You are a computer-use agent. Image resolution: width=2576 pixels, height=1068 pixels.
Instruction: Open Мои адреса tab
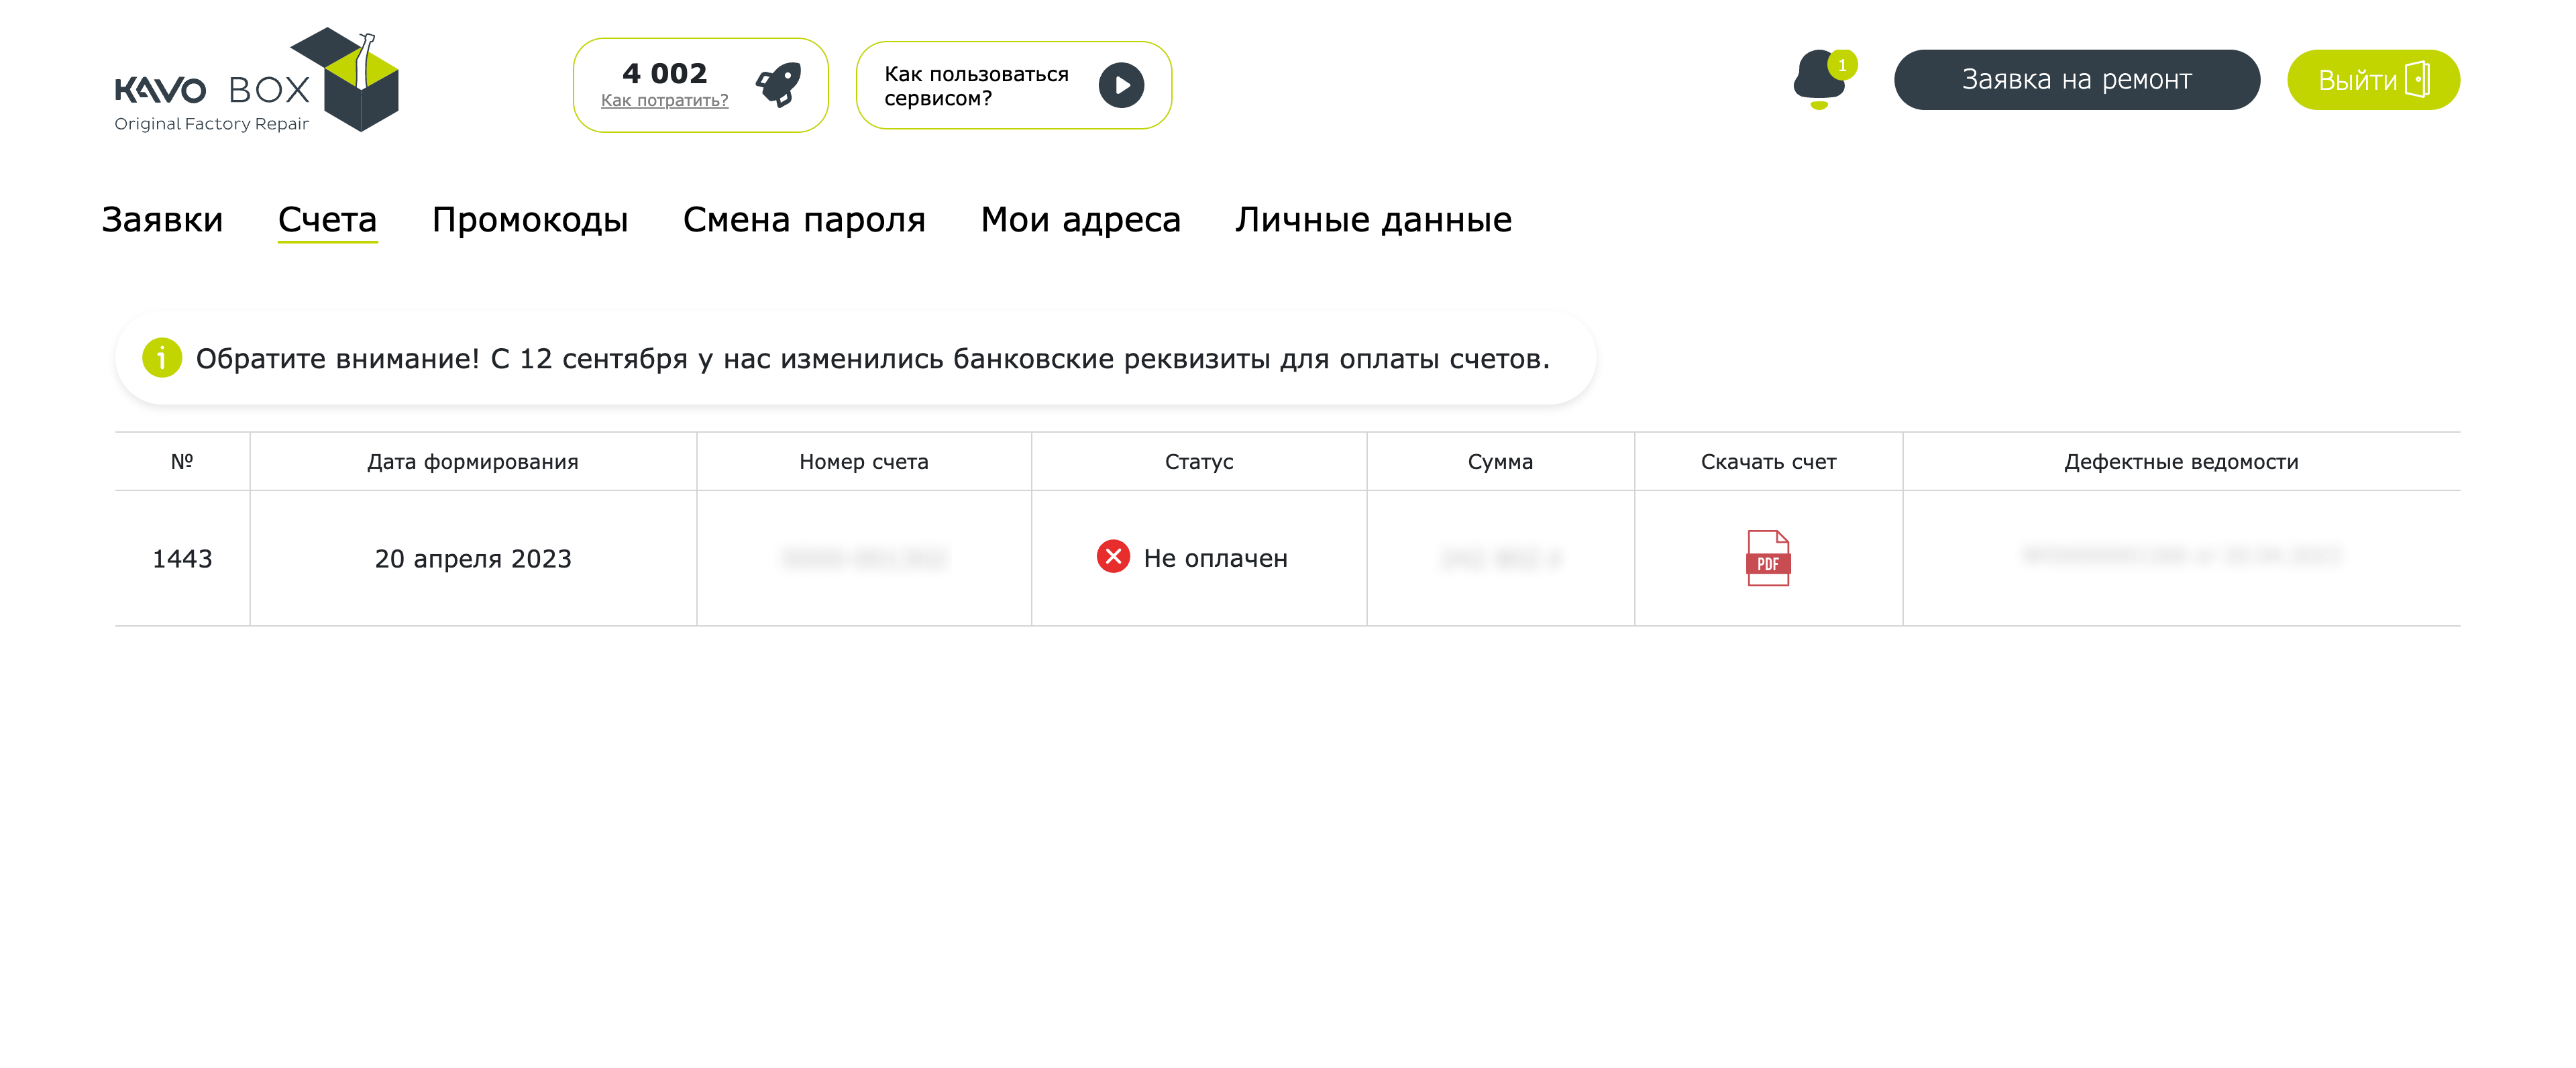[x=1080, y=219]
